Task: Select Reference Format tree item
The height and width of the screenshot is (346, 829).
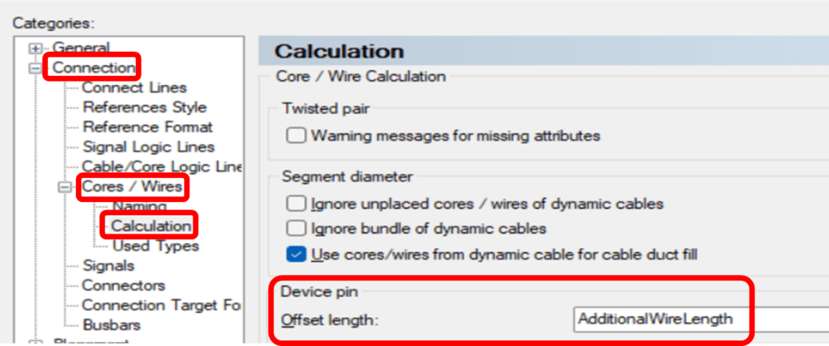Action: click(147, 127)
